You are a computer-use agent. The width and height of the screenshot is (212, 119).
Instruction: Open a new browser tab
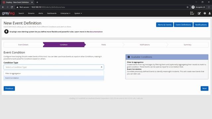tap(37, 2)
